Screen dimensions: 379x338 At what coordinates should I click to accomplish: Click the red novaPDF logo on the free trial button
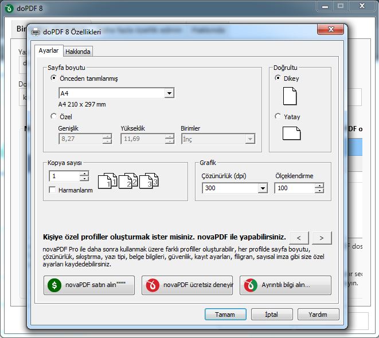click(153, 285)
